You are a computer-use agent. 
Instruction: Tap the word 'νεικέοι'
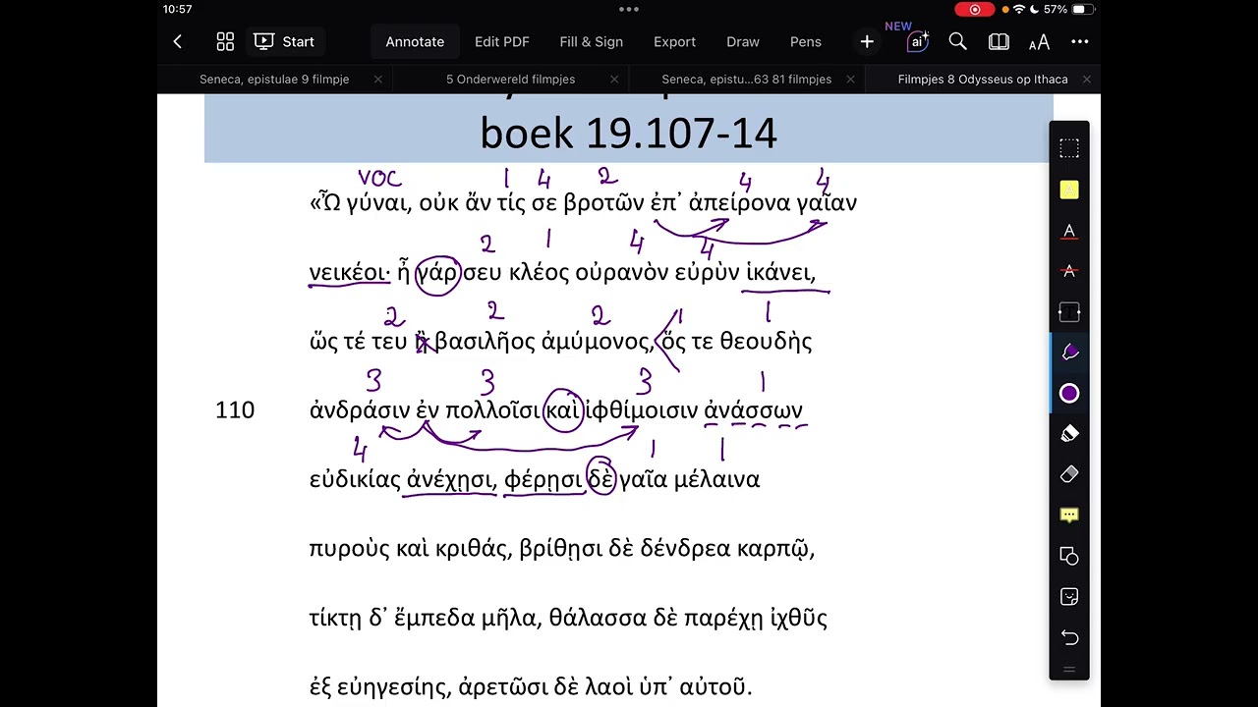[x=349, y=273]
